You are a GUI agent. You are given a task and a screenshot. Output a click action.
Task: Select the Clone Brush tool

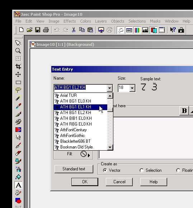[18, 122]
